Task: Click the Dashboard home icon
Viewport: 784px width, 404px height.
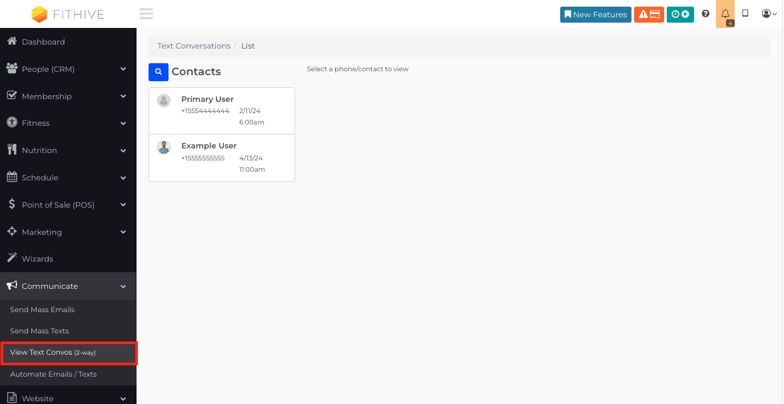Action: [12, 41]
